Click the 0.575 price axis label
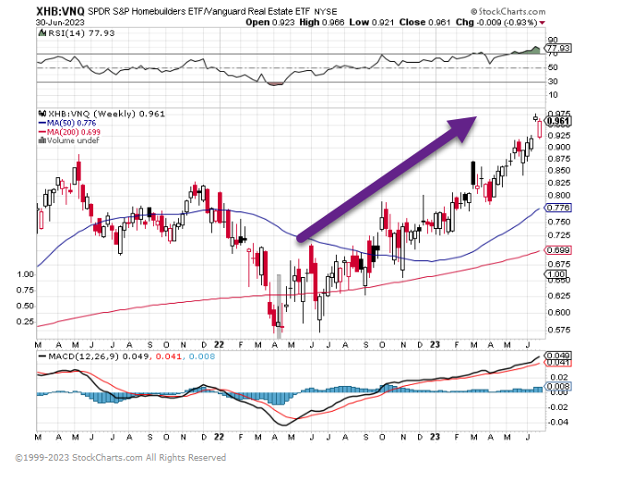621x481 pixels. tap(559, 330)
